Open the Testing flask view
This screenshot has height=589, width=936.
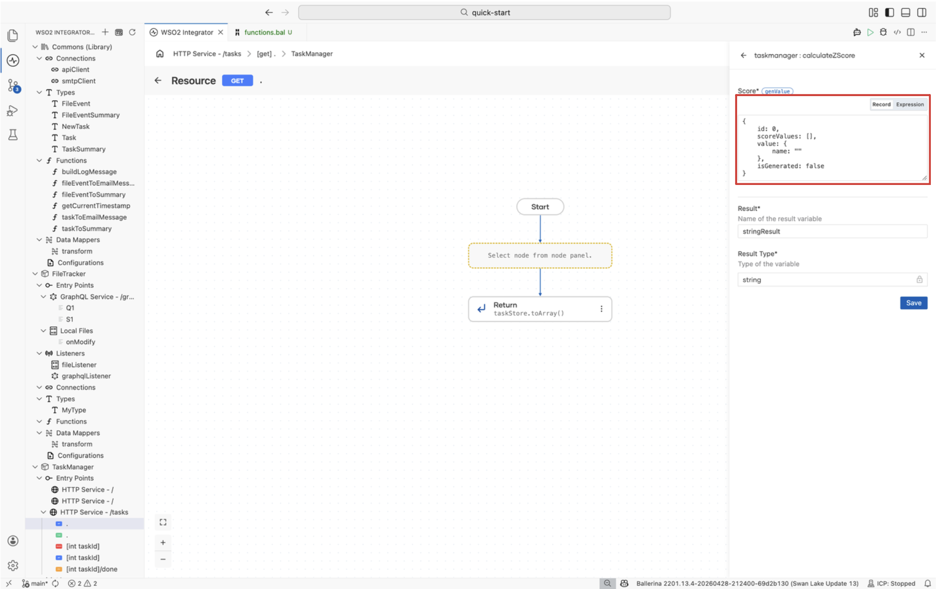click(13, 135)
